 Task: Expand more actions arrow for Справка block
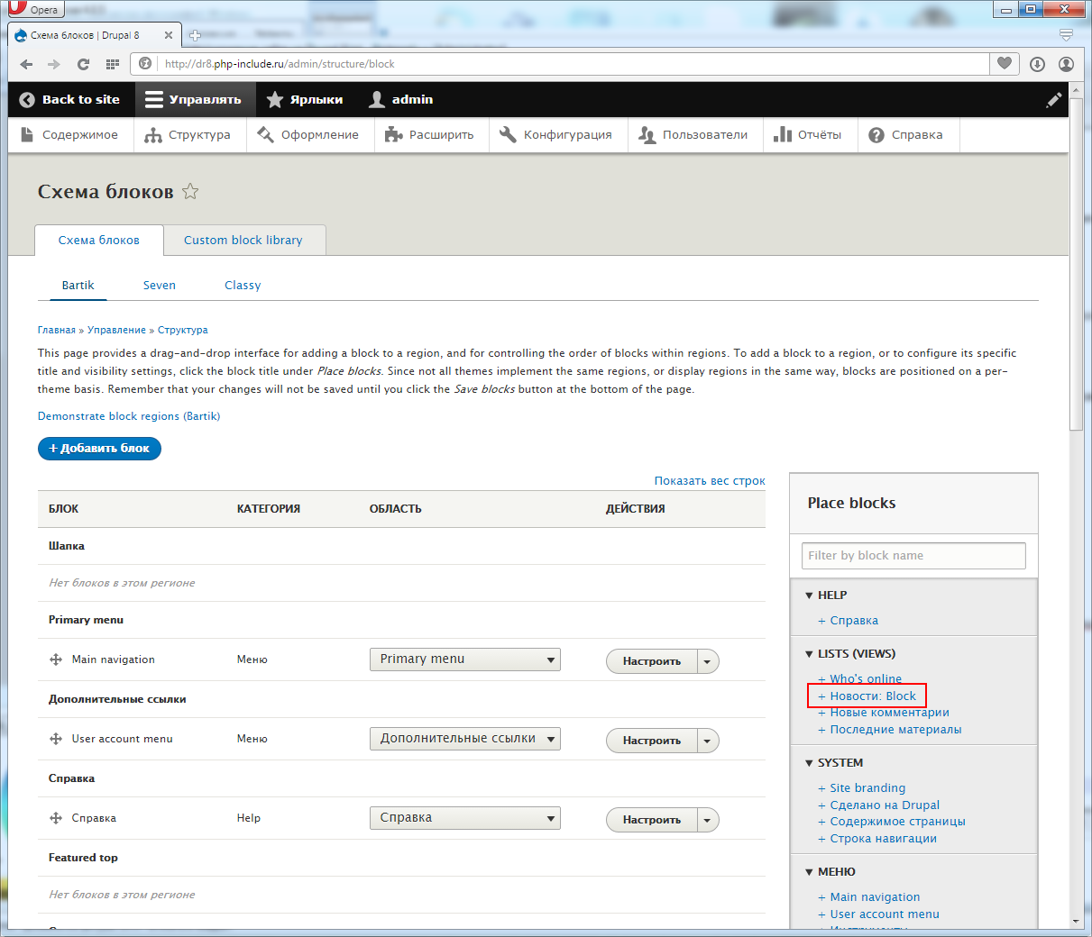pos(708,820)
